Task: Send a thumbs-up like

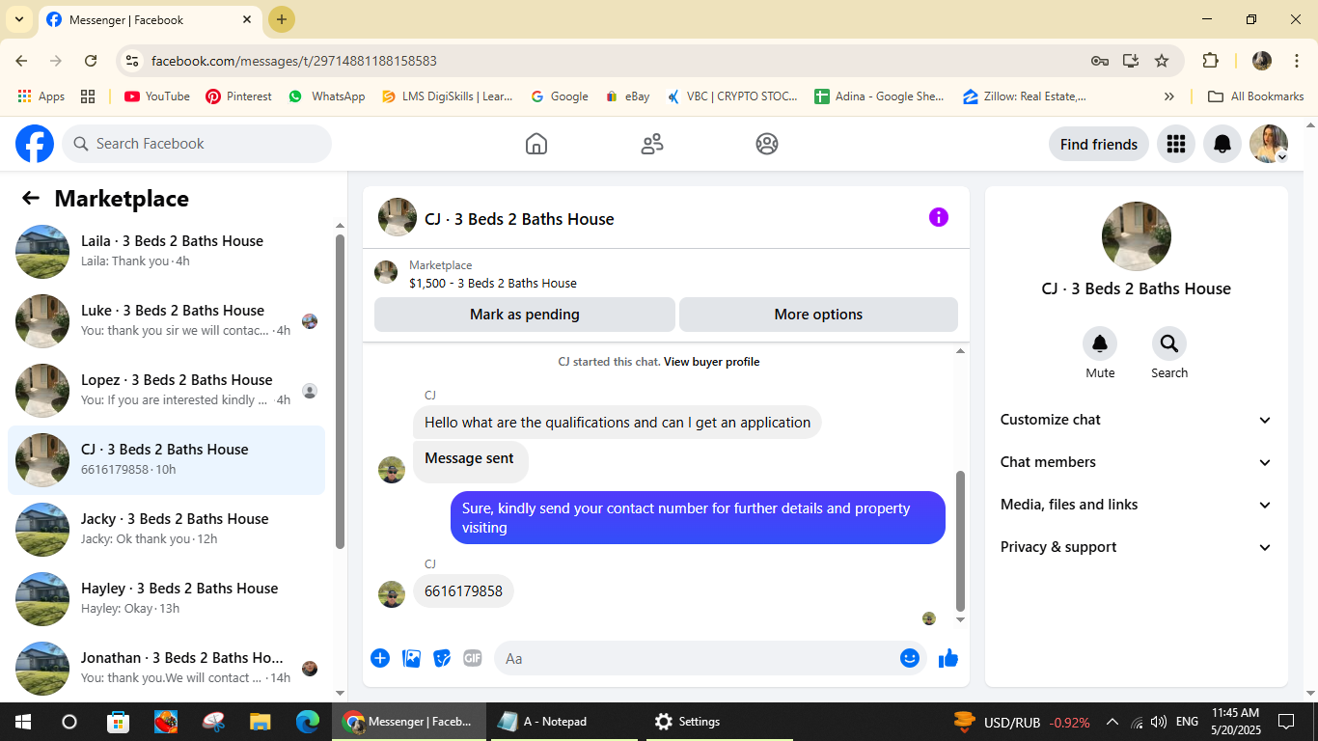Action: pos(948,658)
